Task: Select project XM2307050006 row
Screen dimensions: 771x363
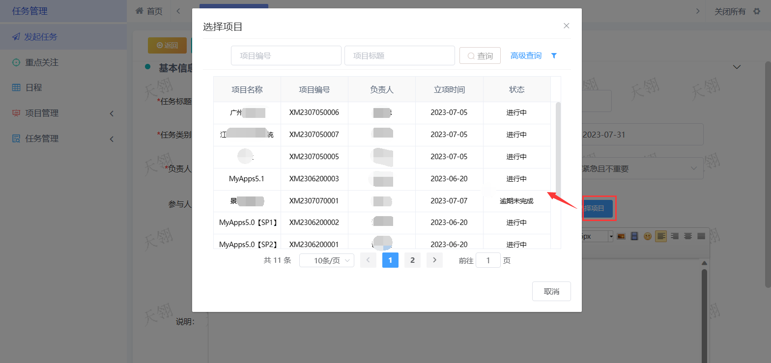Action: point(314,112)
